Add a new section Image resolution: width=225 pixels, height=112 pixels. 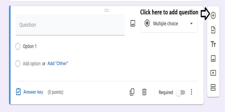213,87
